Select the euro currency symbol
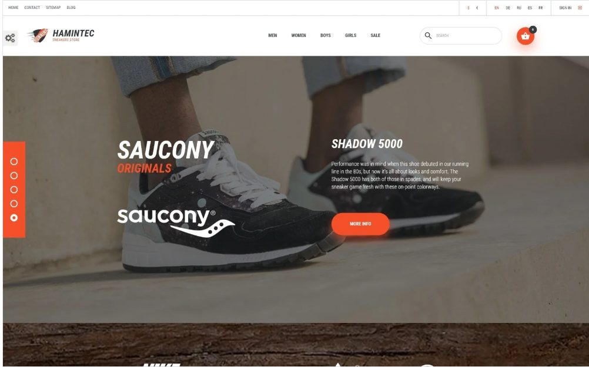The width and height of the screenshot is (589, 367). [x=477, y=8]
